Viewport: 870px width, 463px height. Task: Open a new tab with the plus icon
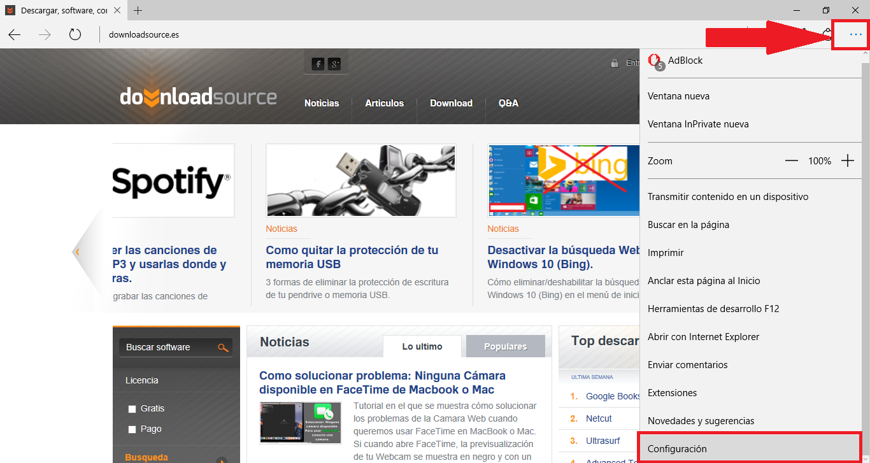click(138, 10)
